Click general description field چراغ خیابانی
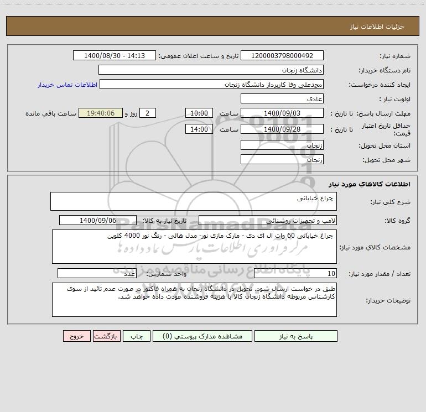The width and height of the screenshot is (426, 412). click(194, 201)
